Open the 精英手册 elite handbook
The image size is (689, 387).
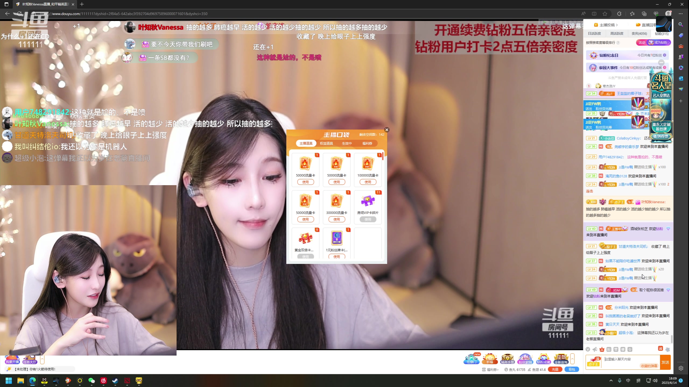pos(508,359)
